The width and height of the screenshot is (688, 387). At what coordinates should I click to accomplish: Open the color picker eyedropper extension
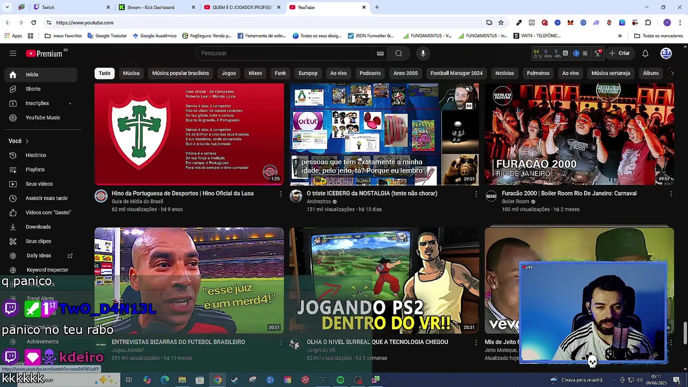click(519, 23)
